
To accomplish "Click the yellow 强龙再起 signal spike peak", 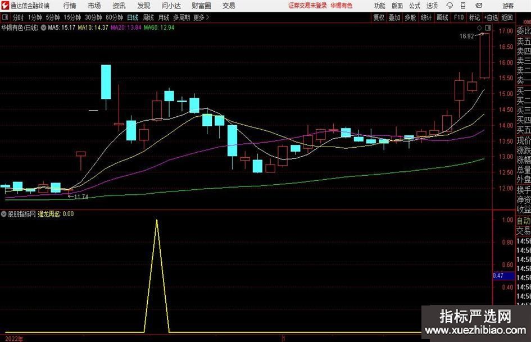I will pos(156,221).
